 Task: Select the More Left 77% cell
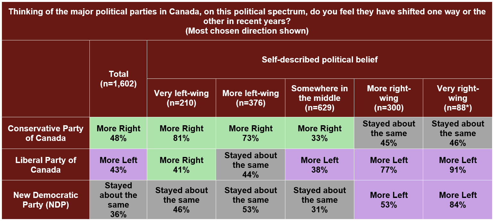pos(389,165)
